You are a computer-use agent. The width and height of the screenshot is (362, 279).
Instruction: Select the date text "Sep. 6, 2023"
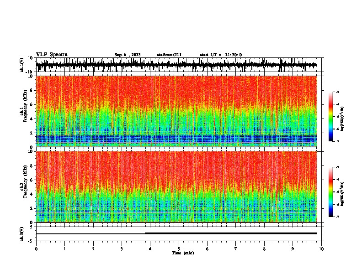128,55
